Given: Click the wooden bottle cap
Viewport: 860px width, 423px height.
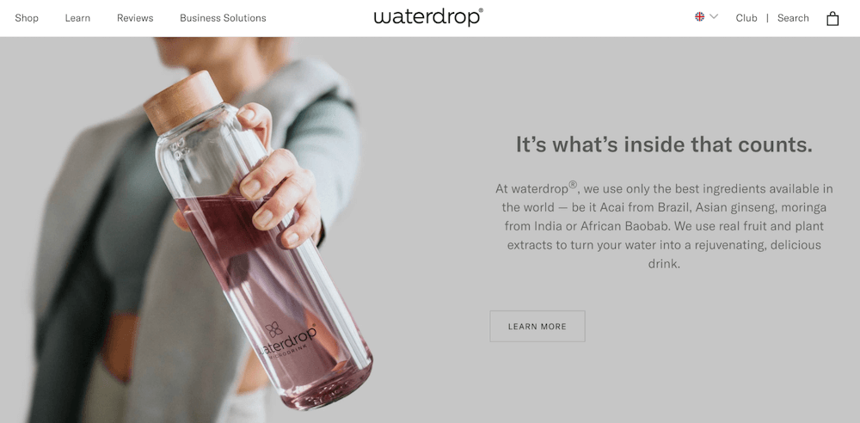Looking at the screenshot, I should pos(183,101).
